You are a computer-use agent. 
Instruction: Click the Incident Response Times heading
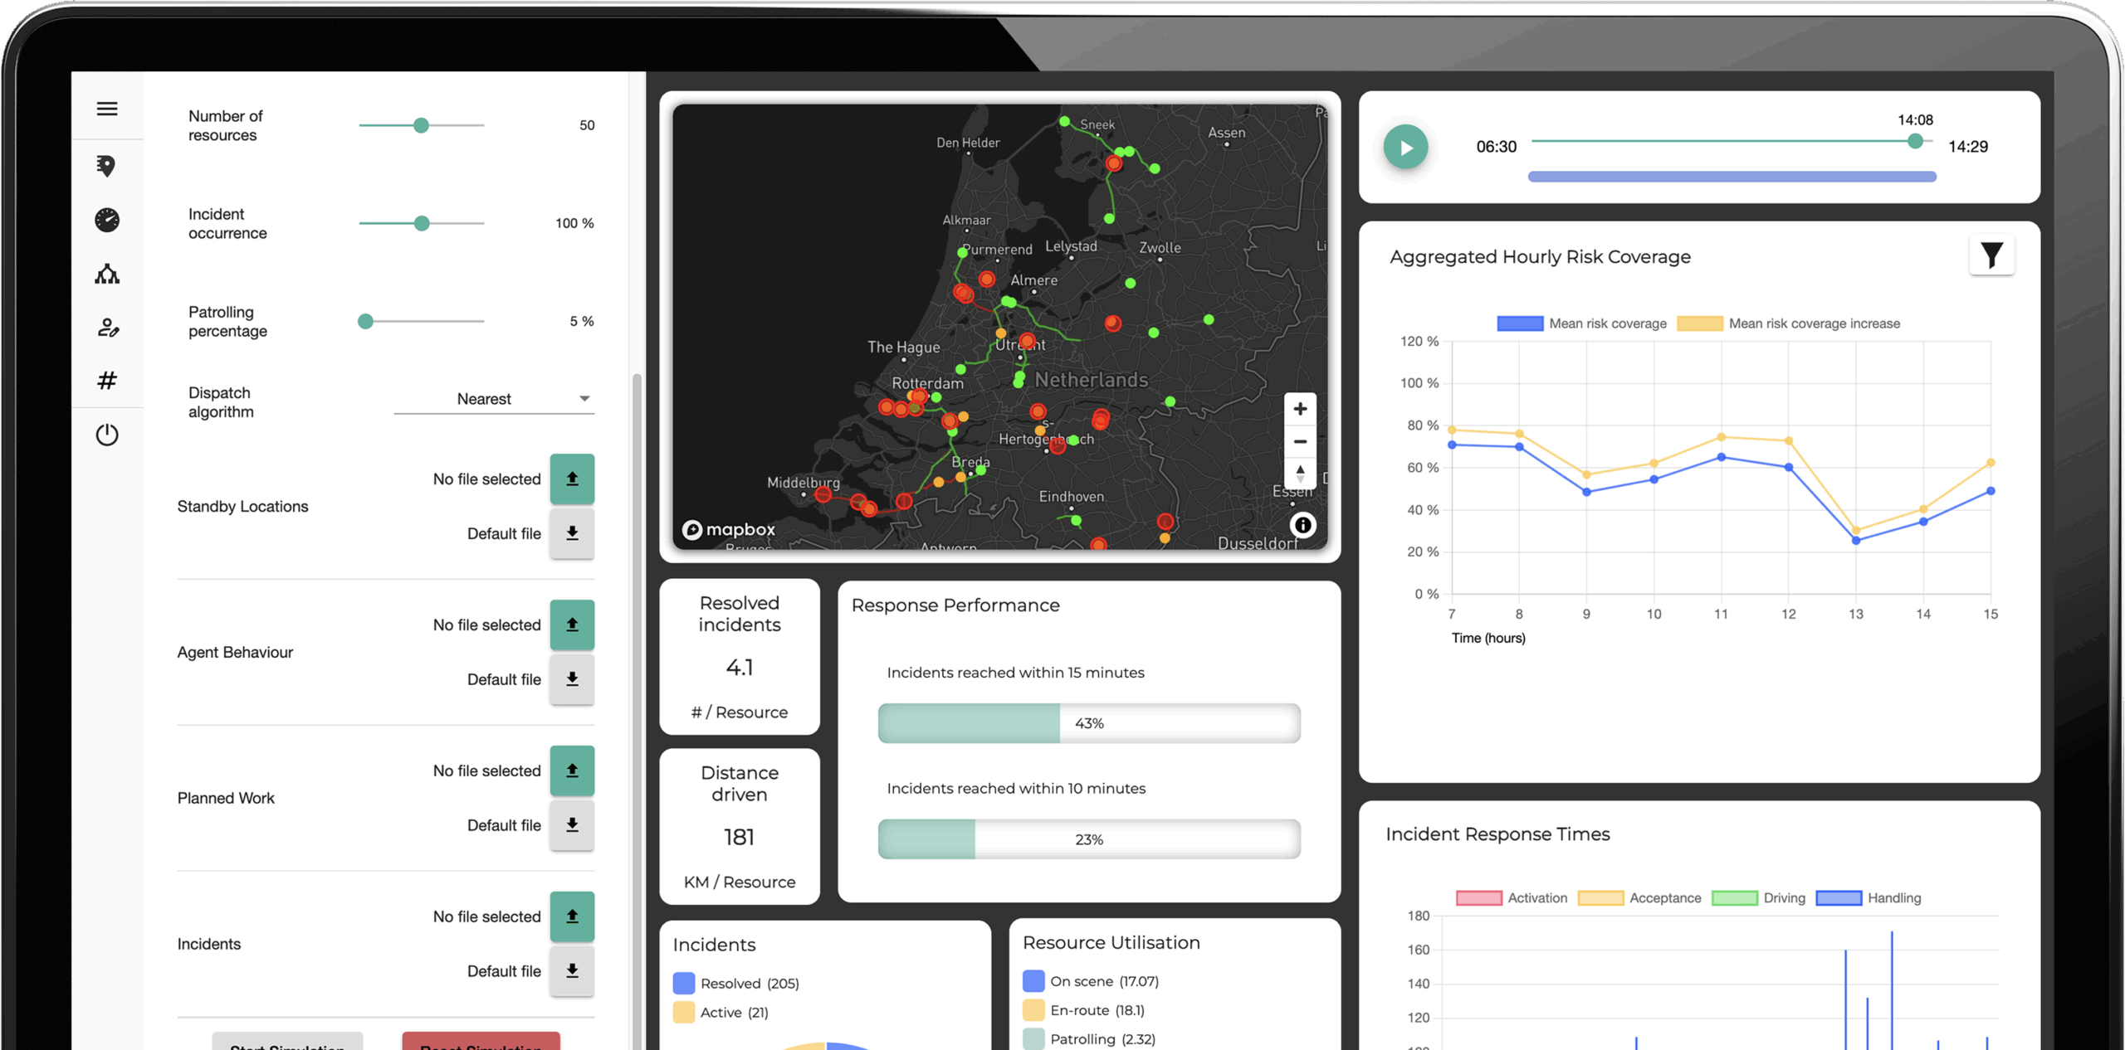coord(1497,834)
